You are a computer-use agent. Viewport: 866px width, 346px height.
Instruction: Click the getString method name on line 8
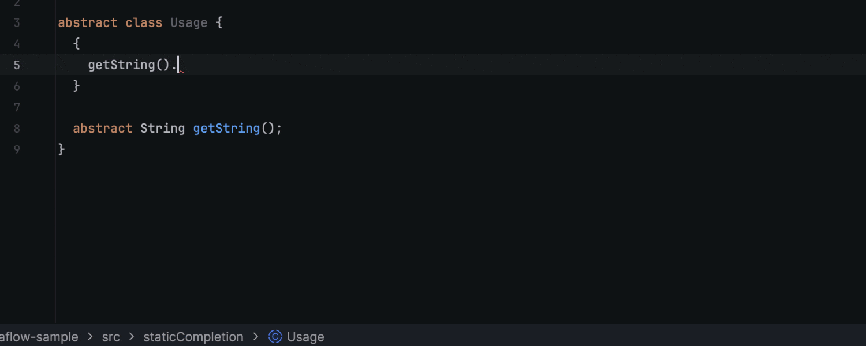[x=226, y=128]
